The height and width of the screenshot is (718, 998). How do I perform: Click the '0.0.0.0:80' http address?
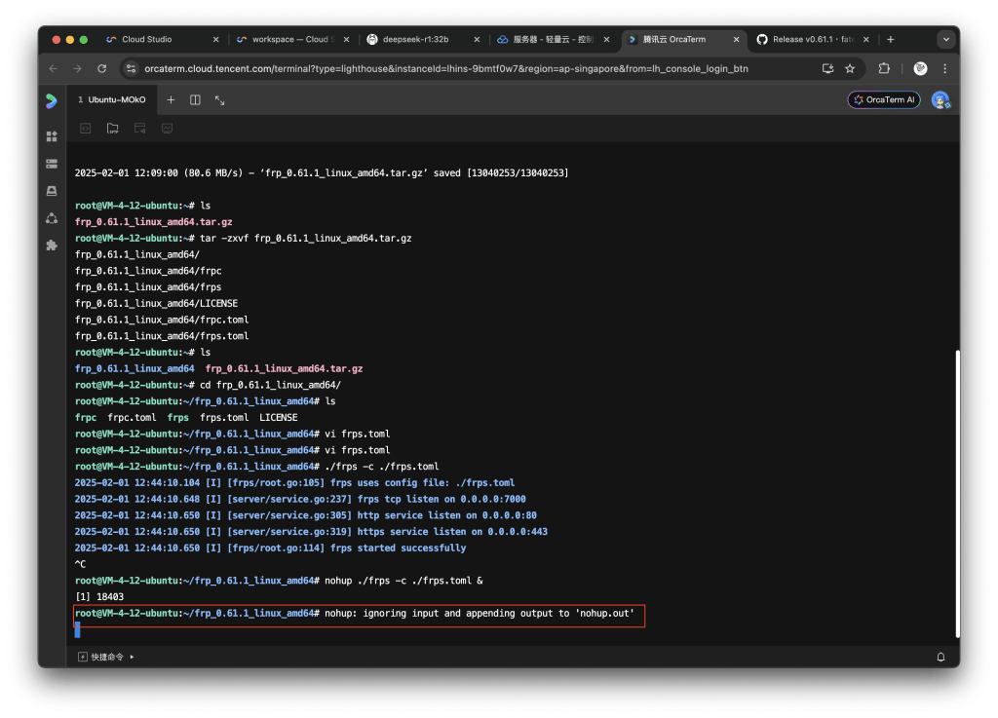[509, 515]
